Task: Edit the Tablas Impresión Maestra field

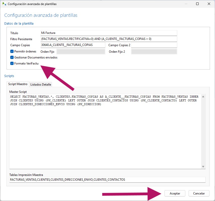Action: [107, 180]
